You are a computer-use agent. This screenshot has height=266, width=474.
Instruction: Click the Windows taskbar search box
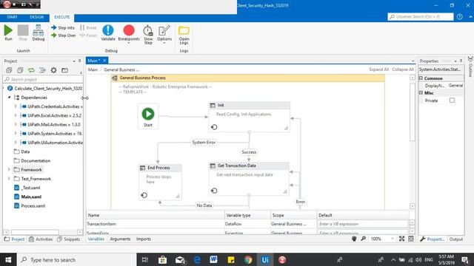pyautogui.click(x=77, y=259)
